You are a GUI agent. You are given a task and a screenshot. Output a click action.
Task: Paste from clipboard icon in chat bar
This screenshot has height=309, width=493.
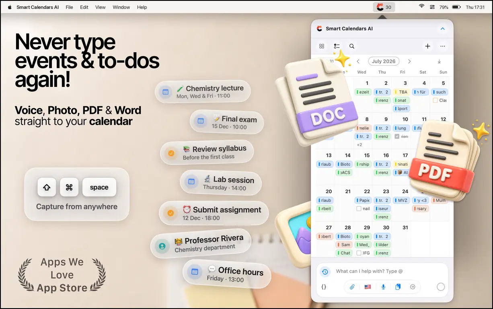pyautogui.click(x=398, y=287)
